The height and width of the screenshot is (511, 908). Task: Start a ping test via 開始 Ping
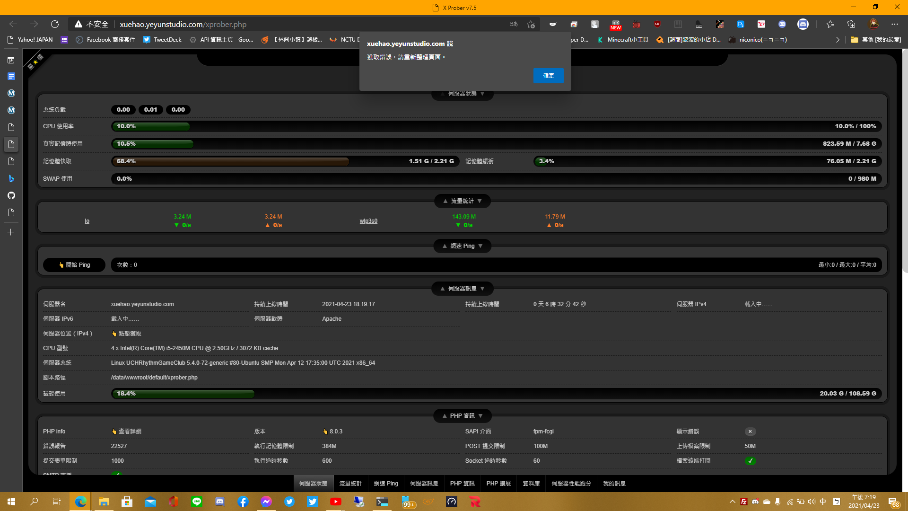point(74,264)
